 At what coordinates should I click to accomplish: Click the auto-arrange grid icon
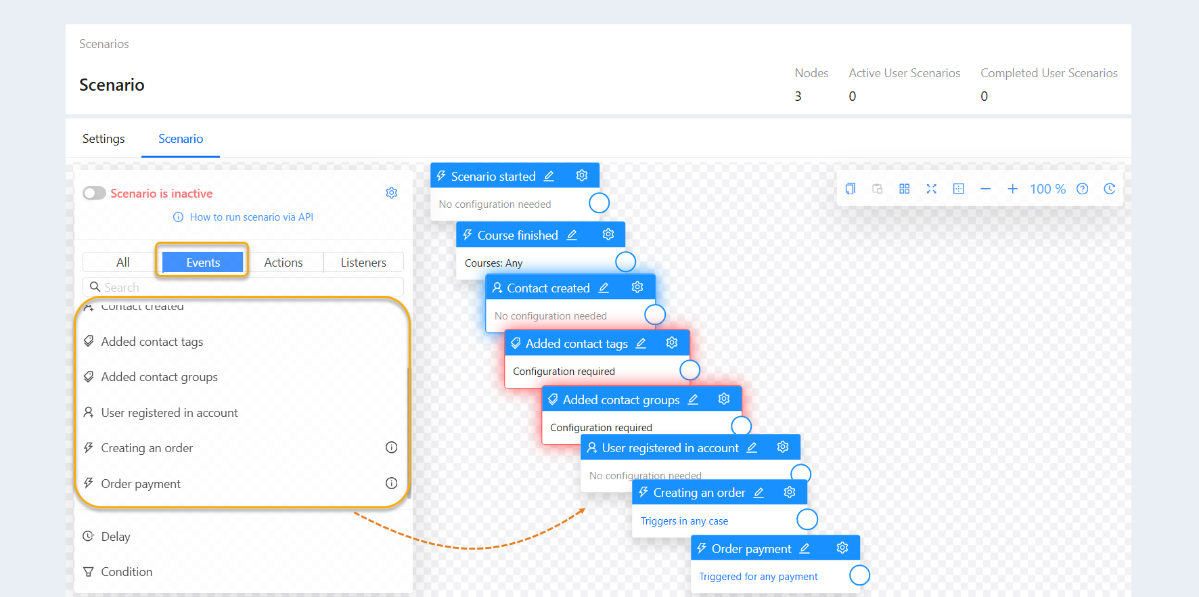click(x=905, y=189)
